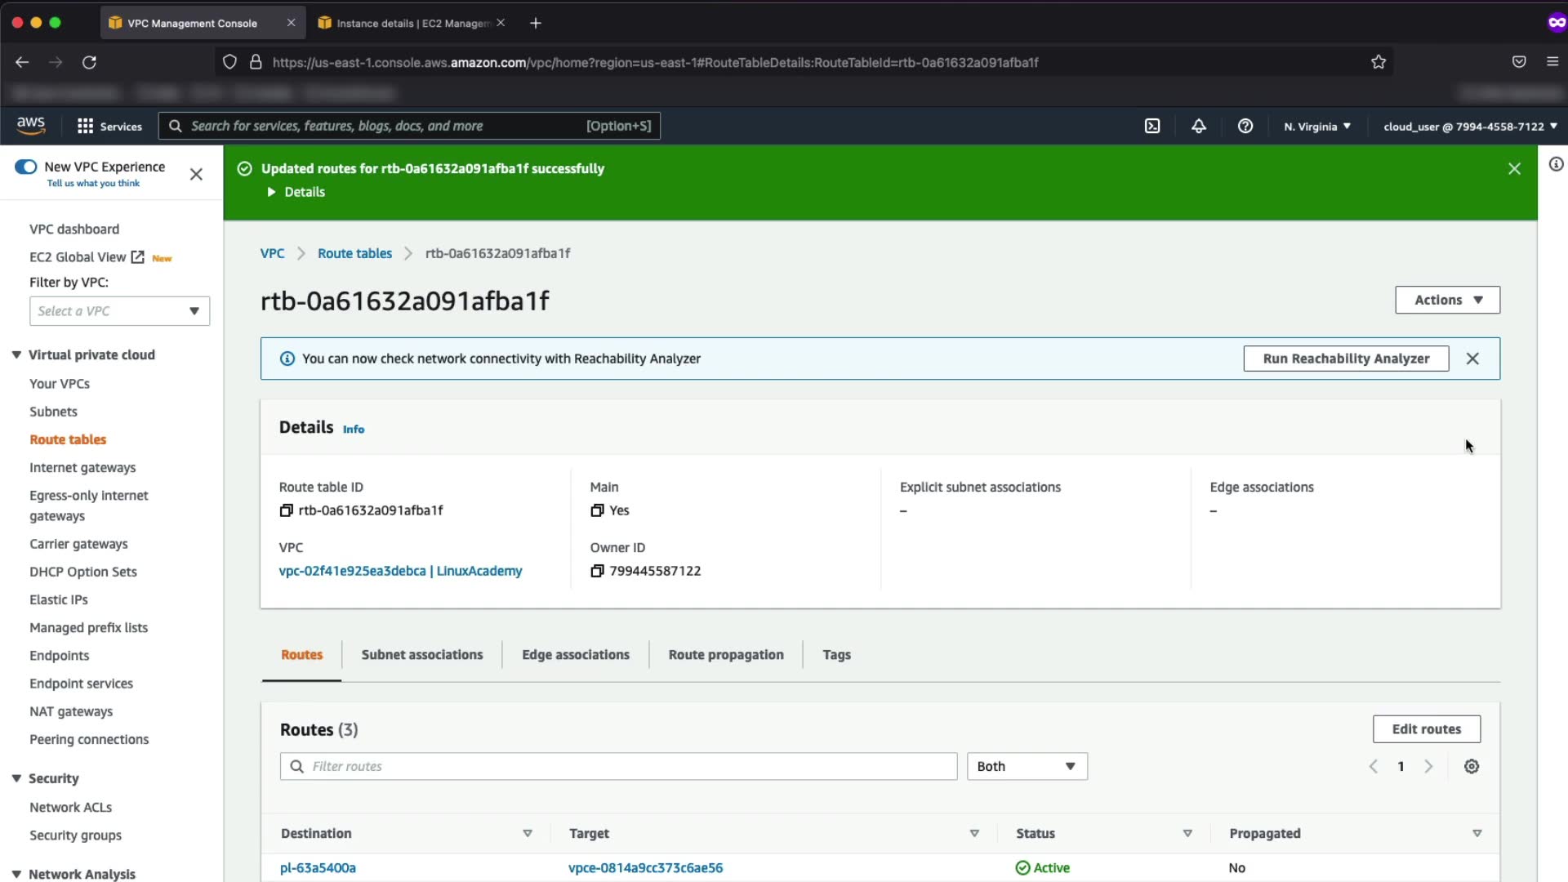
Task: Click the AWS logo home icon
Action: click(31, 125)
